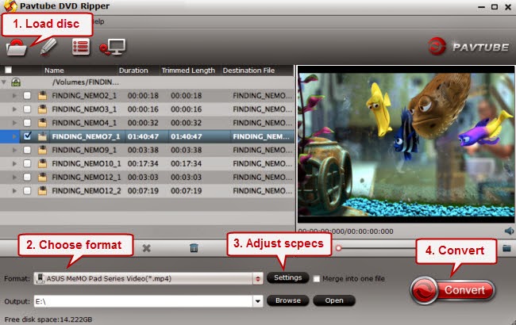Click the FINDING_NEMO10_1 name text
The image size is (516, 325).
[87, 163]
